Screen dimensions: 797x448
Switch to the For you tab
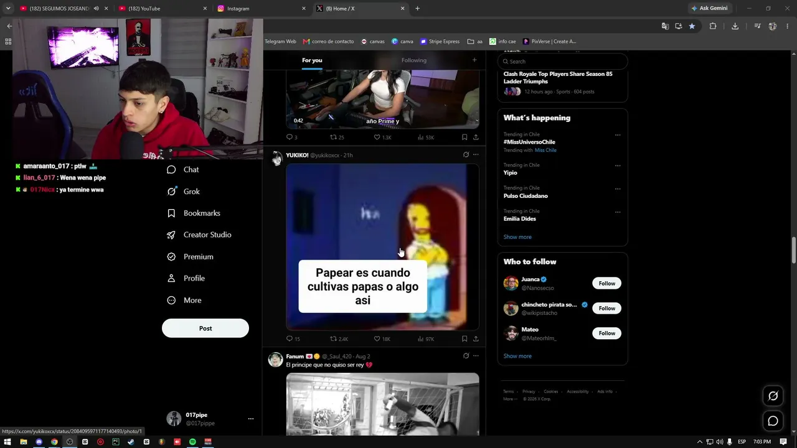312,60
